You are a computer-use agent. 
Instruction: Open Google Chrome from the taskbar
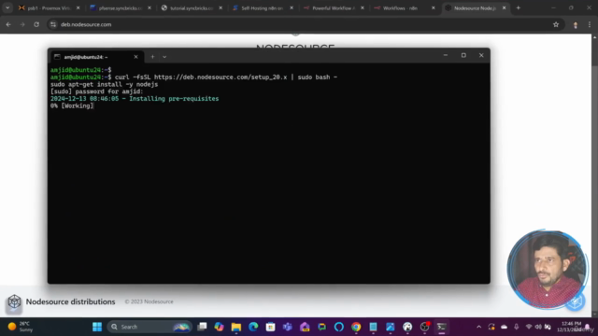(356, 327)
